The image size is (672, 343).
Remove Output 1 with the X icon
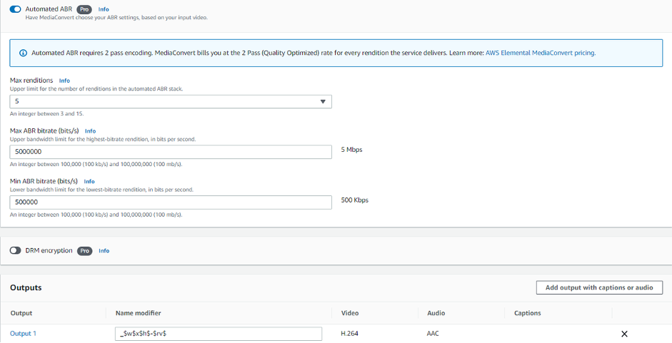tap(624, 334)
